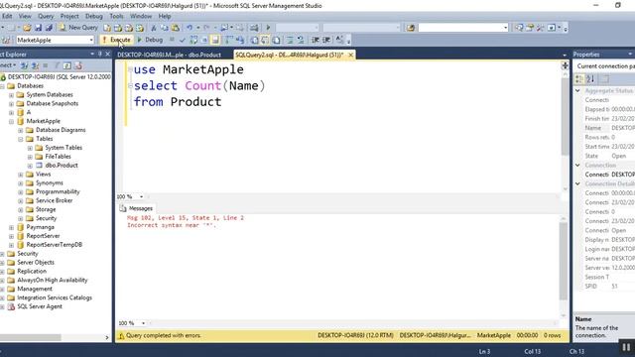Viewport: 635px width, 357px height.
Task: Open the Tools menu
Action: (116, 16)
